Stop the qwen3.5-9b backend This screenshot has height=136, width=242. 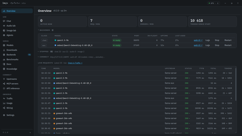tap(217, 40)
